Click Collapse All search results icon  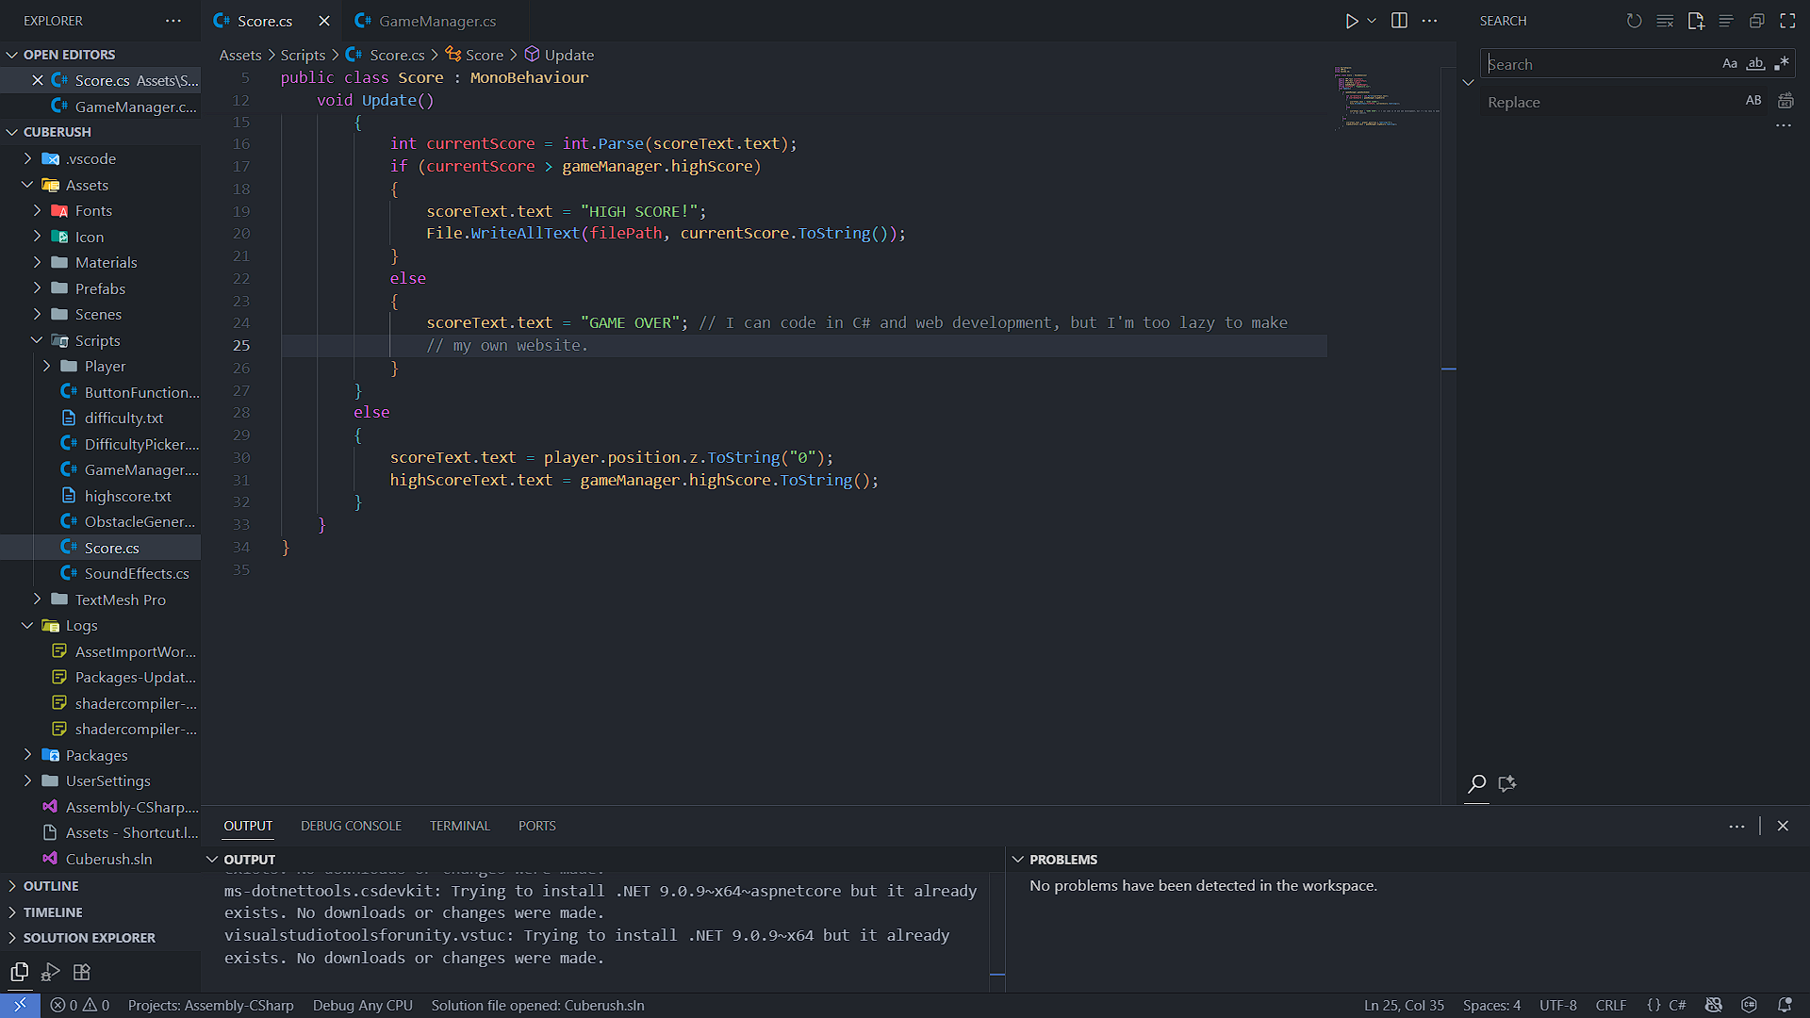click(x=1757, y=21)
